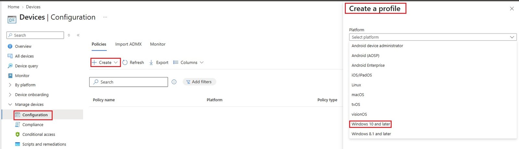Open Conditional access shield item
519x149 pixels.
tap(39, 134)
